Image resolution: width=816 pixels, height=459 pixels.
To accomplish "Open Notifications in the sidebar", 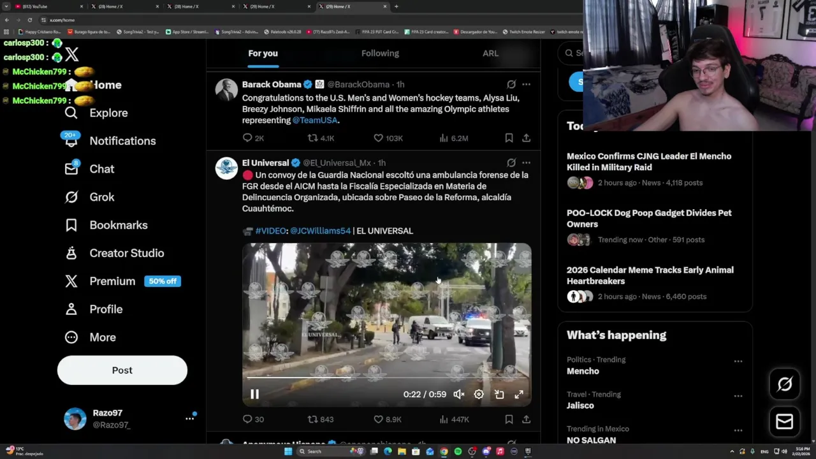I will [x=110, y=141].
